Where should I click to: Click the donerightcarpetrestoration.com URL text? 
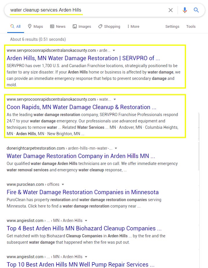tap(36, 148)
